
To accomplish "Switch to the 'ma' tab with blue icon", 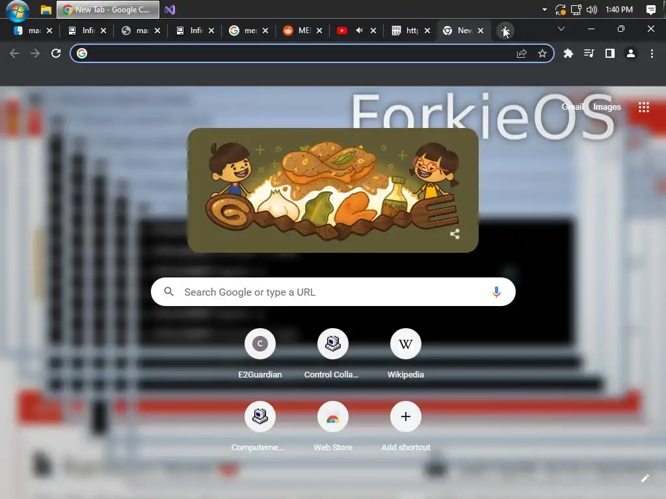I will [34, 31].
